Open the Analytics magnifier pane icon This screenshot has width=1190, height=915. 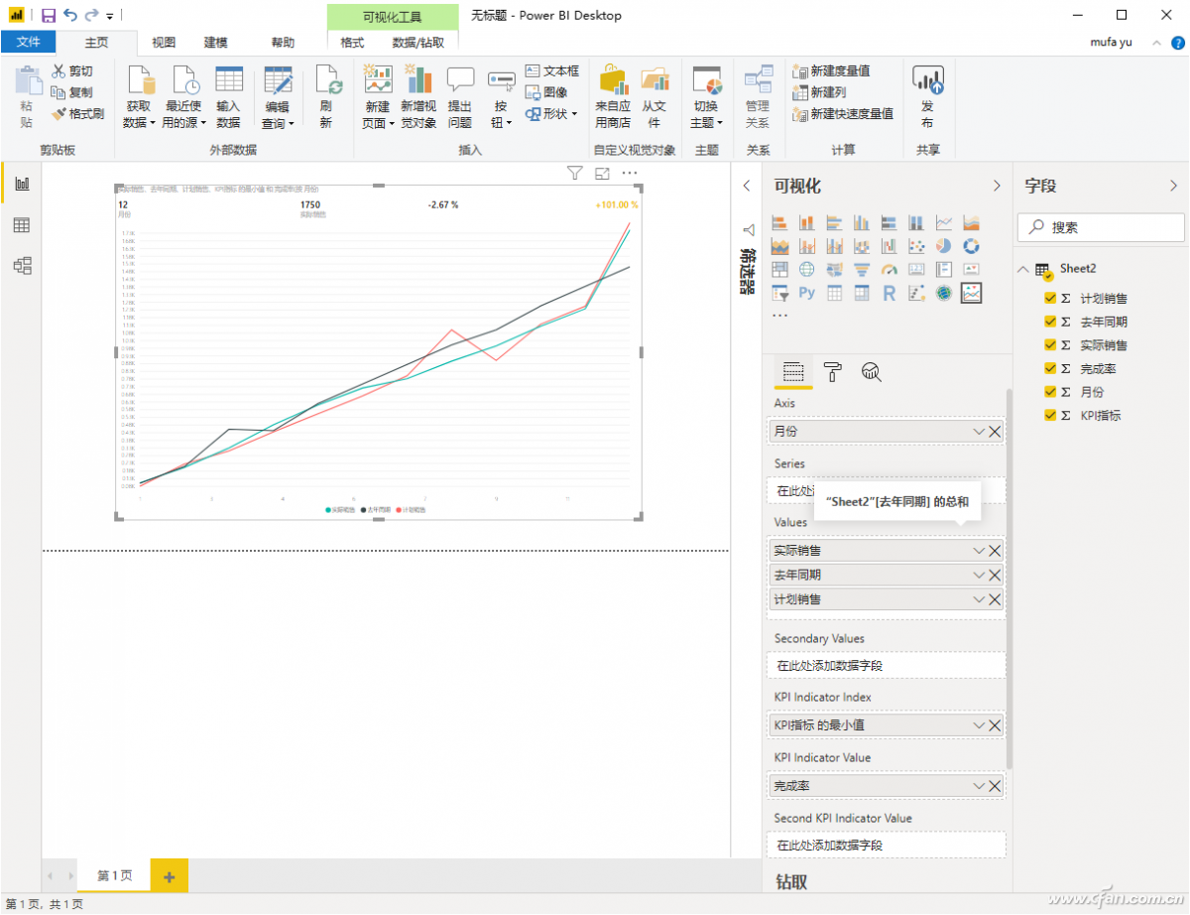[x=872, y=372]
